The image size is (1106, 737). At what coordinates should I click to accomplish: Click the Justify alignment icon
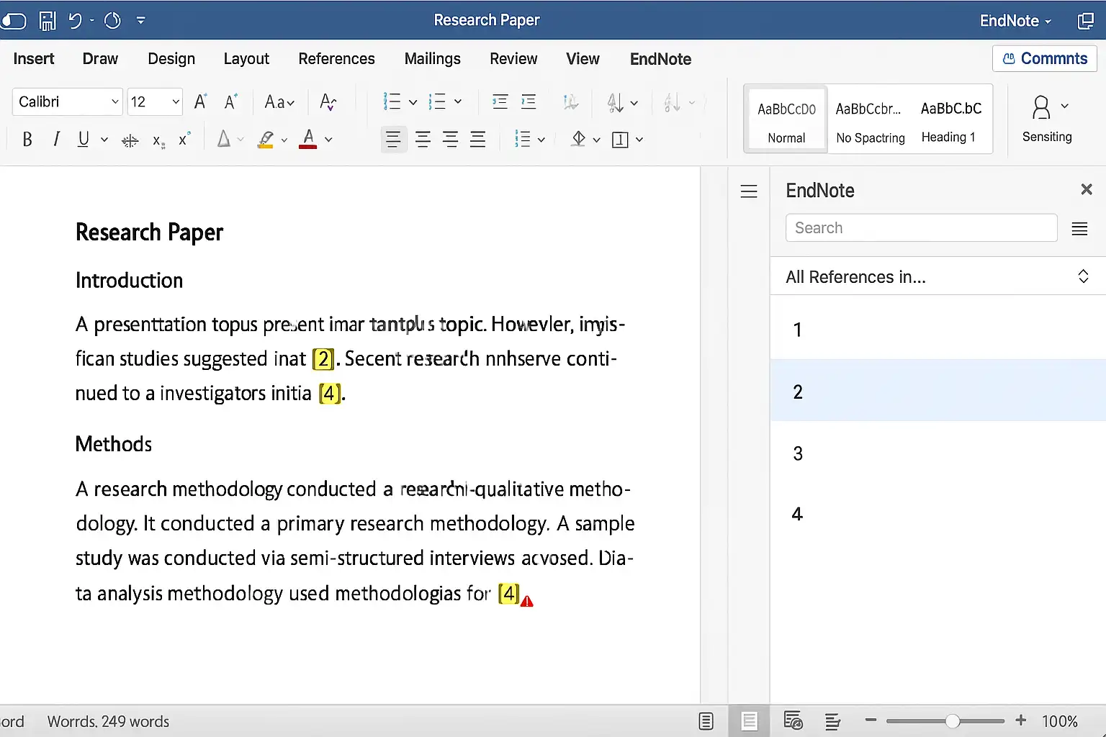478,140
